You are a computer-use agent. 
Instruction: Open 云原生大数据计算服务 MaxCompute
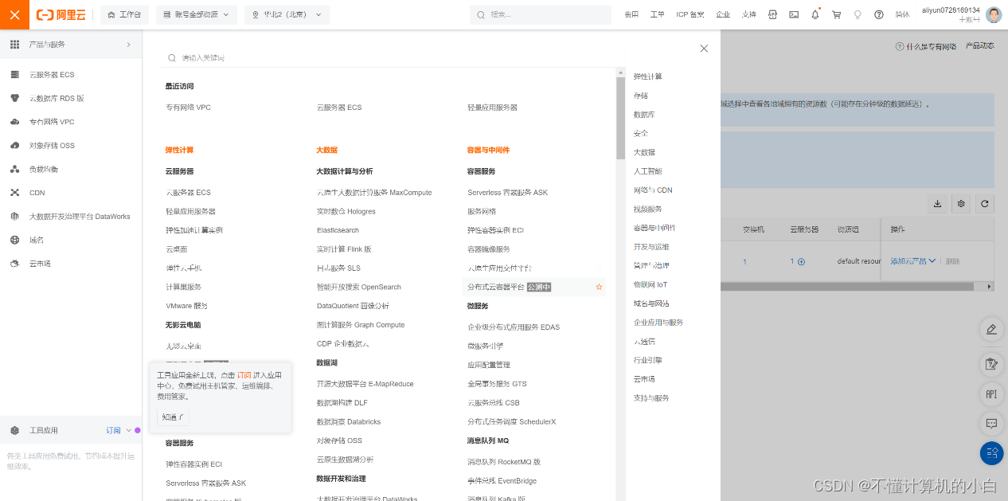(374, 193)
